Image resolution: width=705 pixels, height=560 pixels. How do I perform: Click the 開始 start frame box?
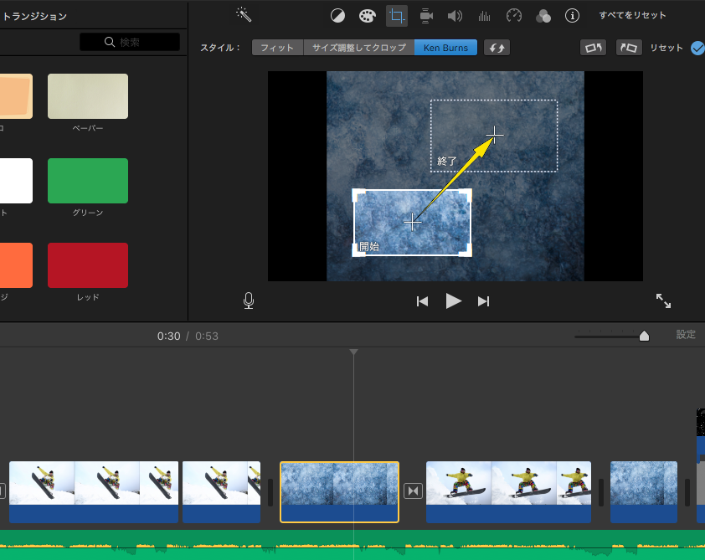pyautogui.click(x=412, y=223)
